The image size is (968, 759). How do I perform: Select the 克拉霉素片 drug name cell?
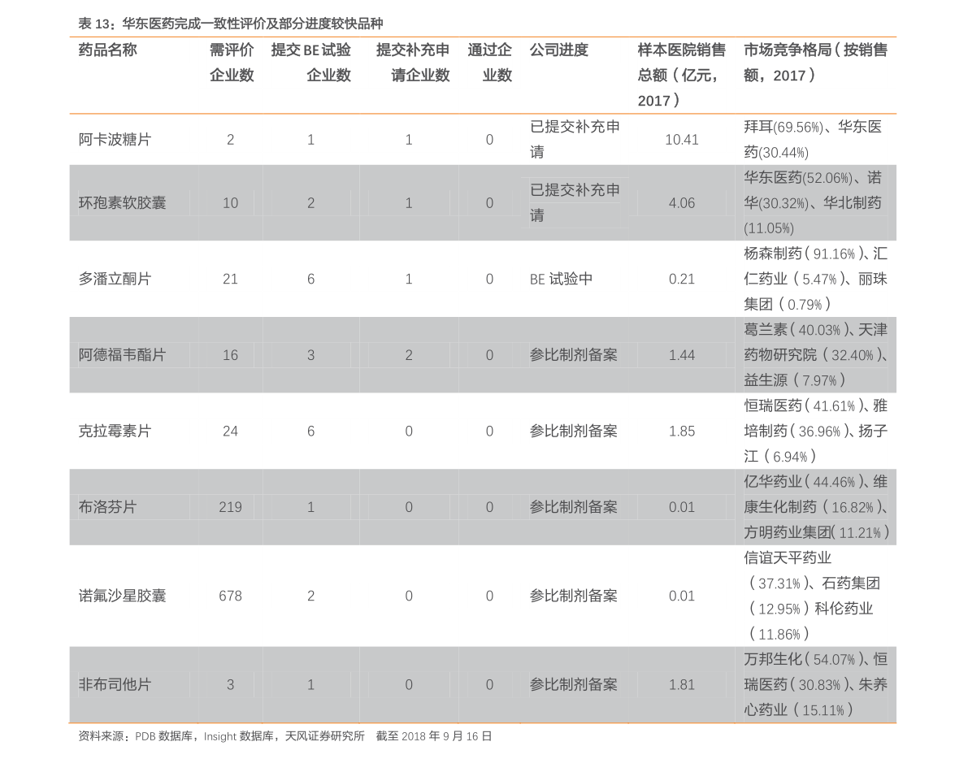[115, 432]
